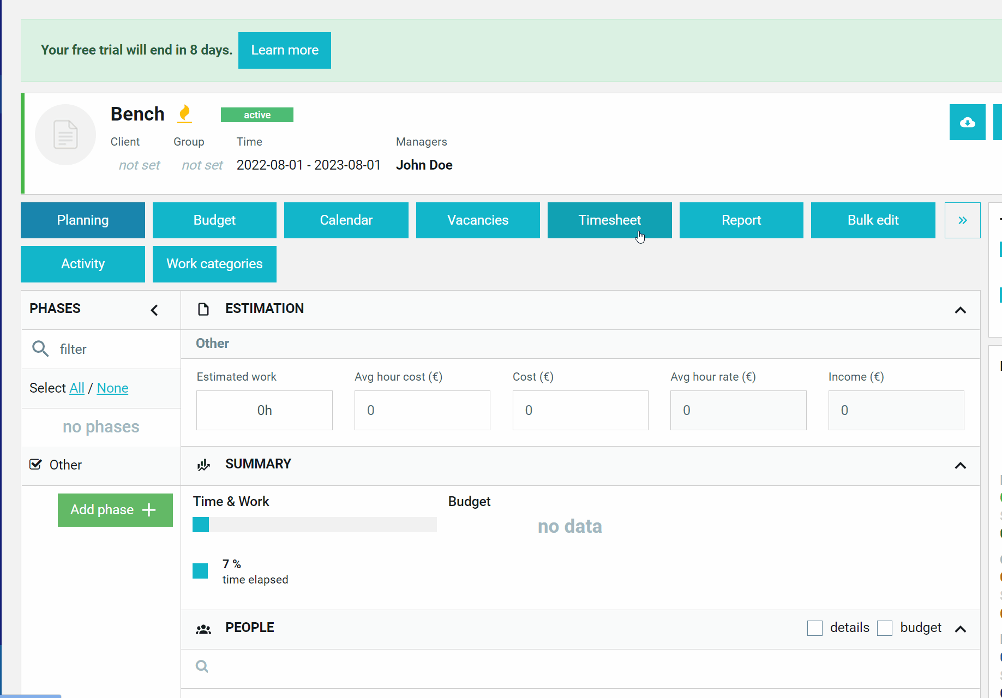Image resolution: width=1002 pixels, height=698 pixels.
Task: Click the Time & Work progress bar
Action: click(315, 525)
